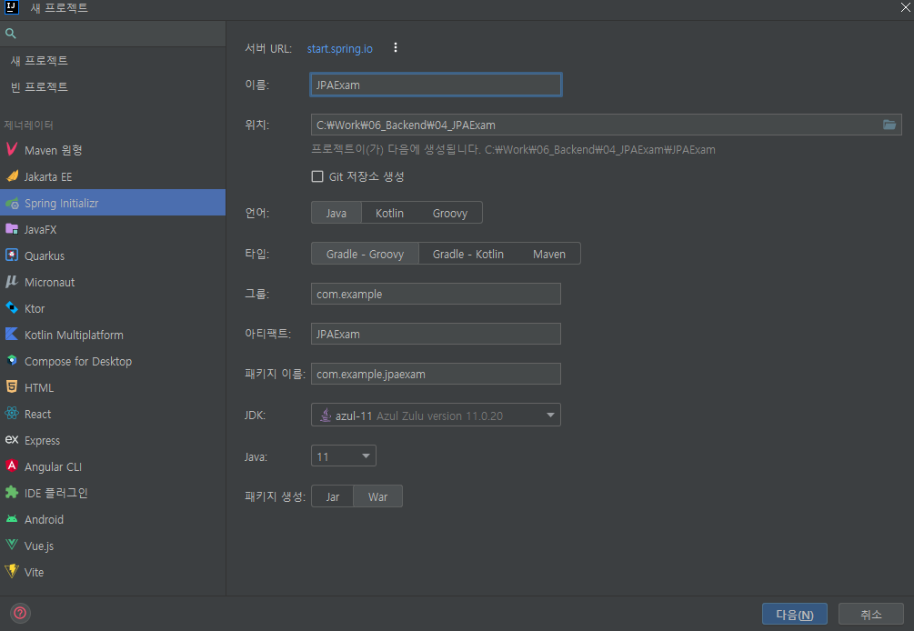Choose Gradle - Groovy build type

(x=365, y=254)
